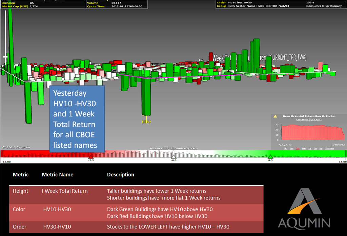The image size is (347, 236).
Task: Click the 7/19/2012 end date label
Action: (338, 145)
